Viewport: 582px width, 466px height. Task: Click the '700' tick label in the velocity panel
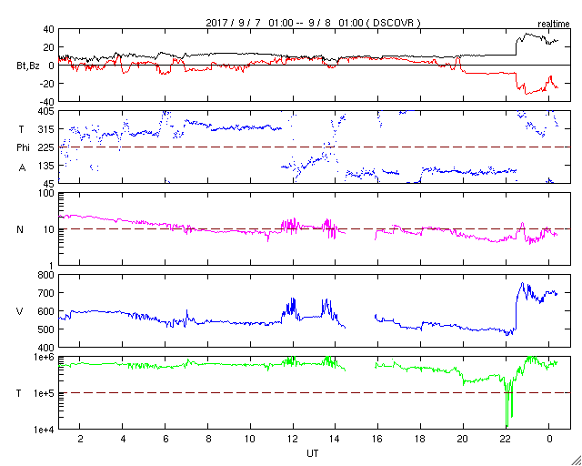tap(46, 293)
